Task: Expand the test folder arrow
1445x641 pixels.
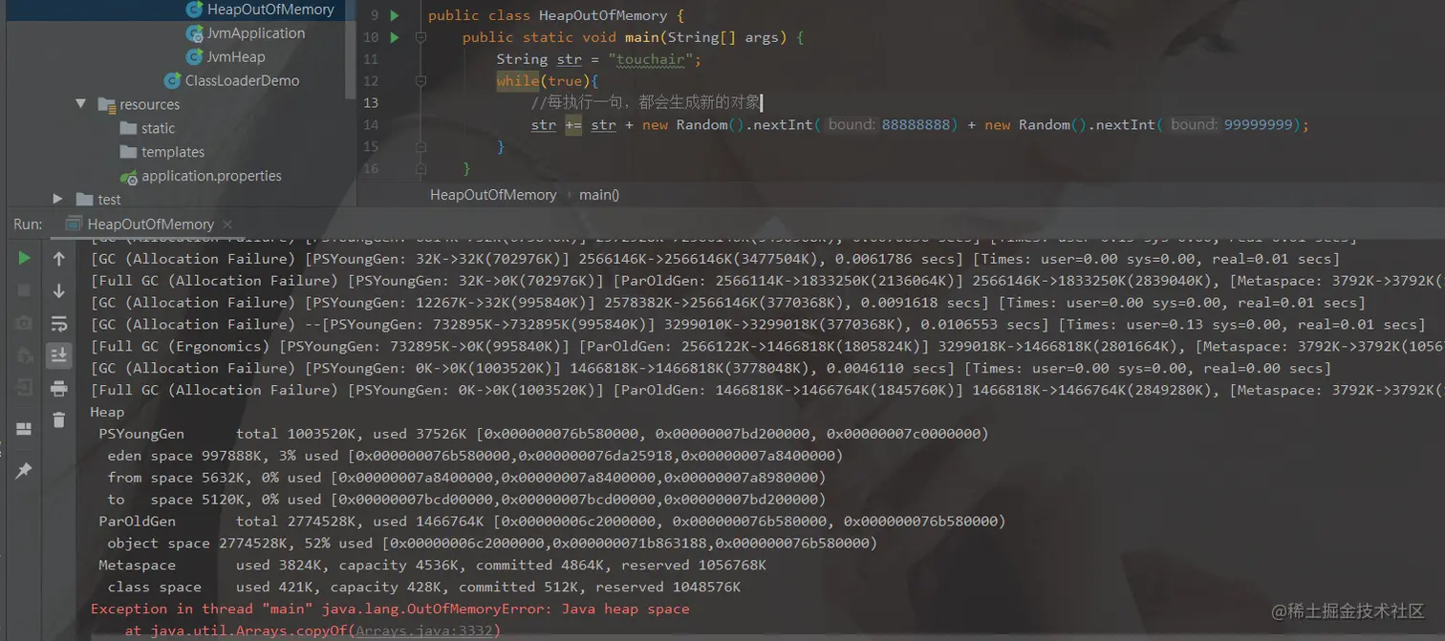Action: pos(57,199)
